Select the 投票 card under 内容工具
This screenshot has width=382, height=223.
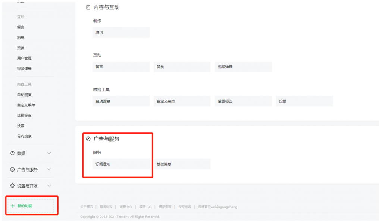pos(304,101)
